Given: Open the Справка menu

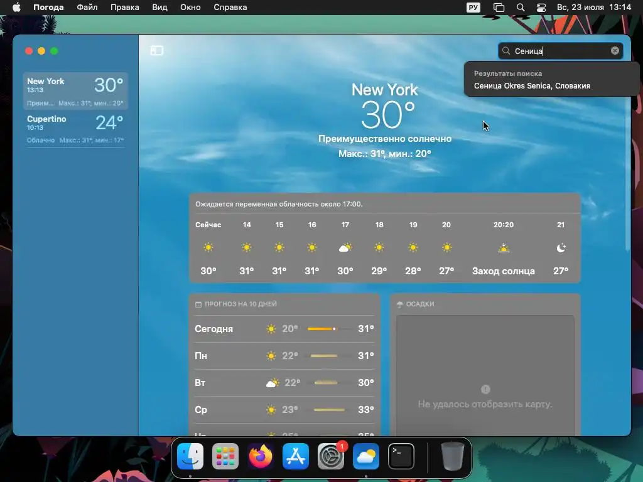Looking at the screenshot, I should (x=230, y=7).
